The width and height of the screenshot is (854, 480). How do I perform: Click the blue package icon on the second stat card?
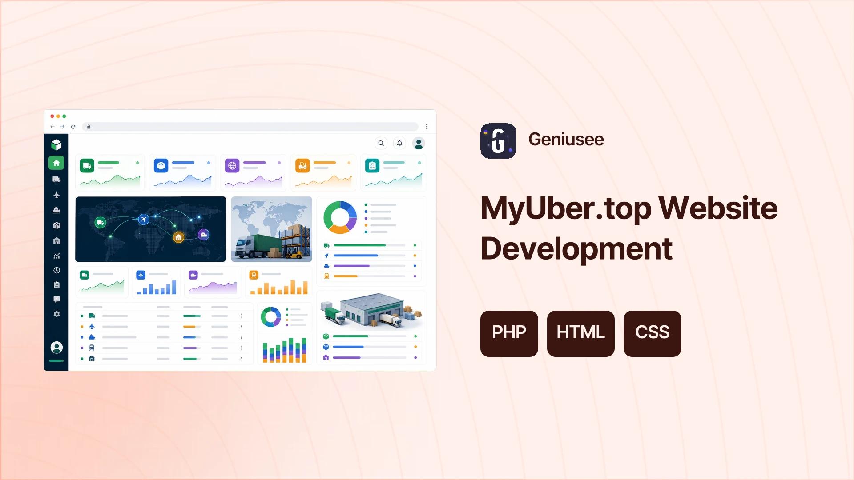pos(161,166)
